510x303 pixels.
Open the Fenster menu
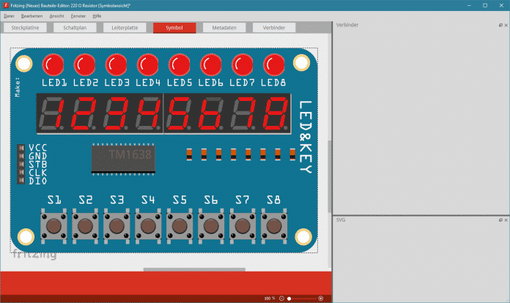coord(78,15)
